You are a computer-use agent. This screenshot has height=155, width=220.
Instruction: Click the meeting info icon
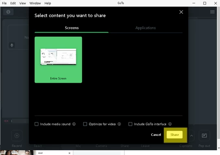click(8, 12)
